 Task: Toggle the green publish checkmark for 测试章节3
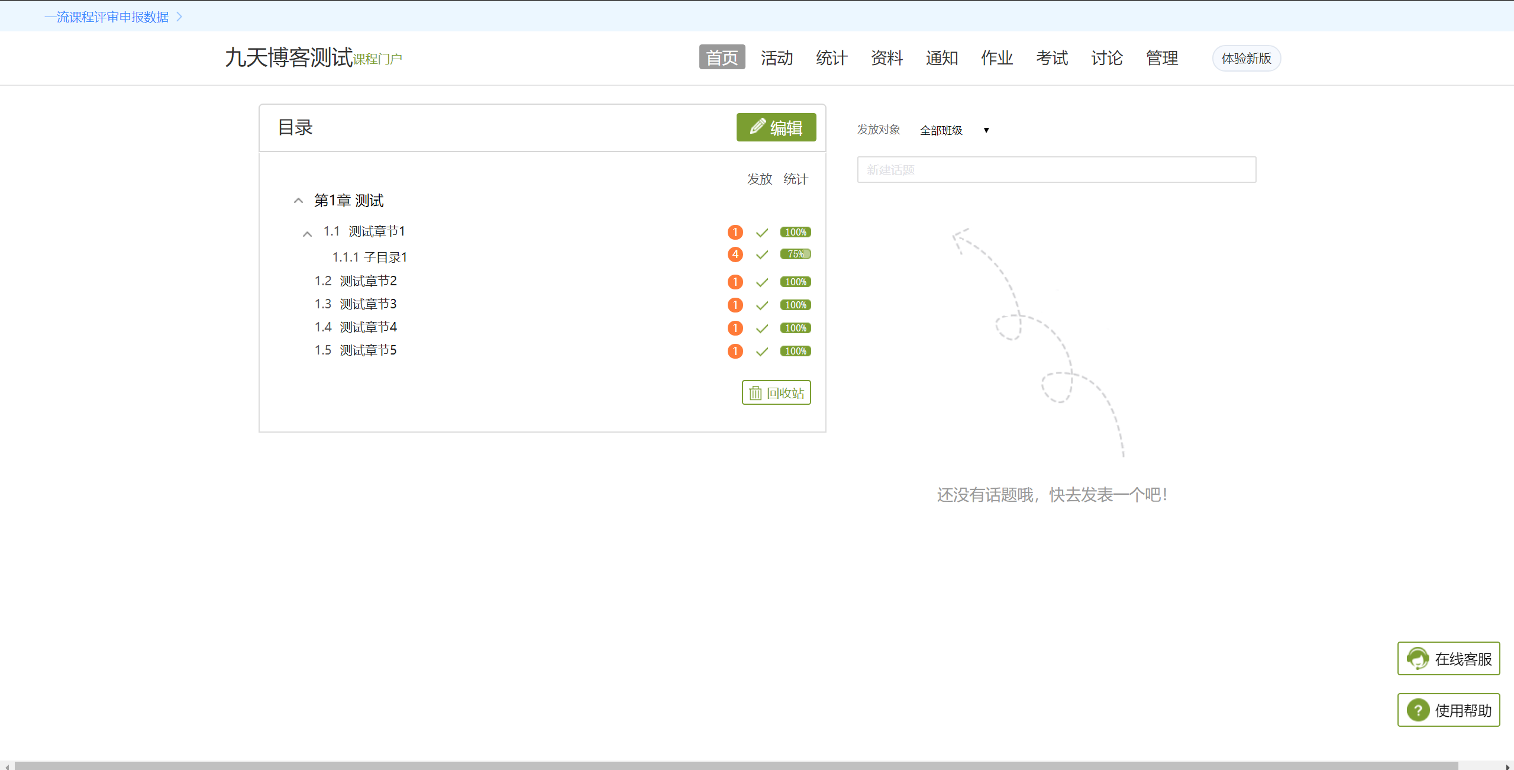pos(762,305)
